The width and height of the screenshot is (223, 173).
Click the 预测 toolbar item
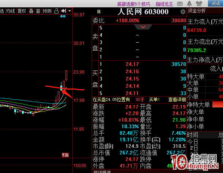(x=47, y=11)
